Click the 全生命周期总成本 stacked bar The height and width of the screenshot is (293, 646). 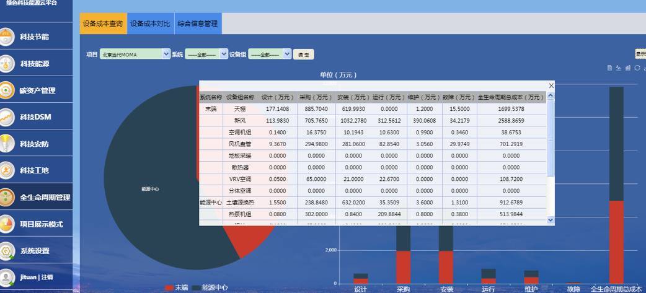click(x=616, y=185)
